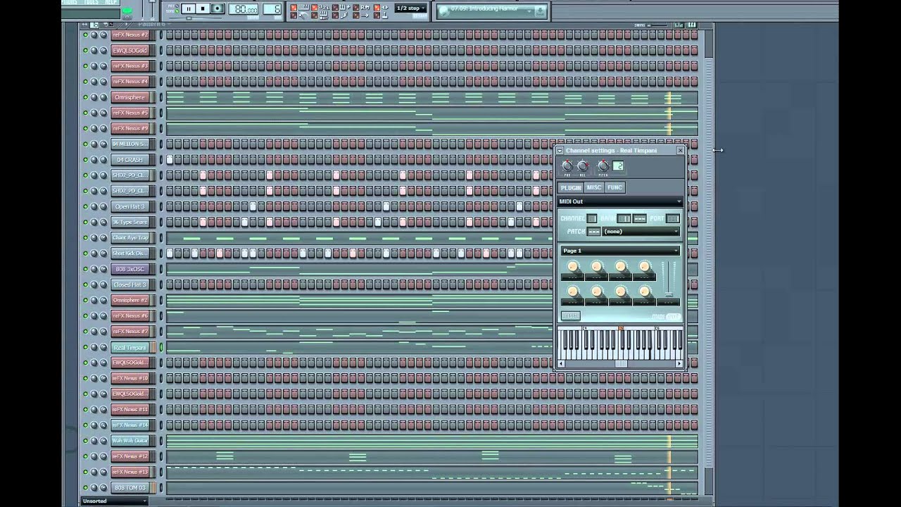Image resolution: width=901 pixels, height=507 pixels.
Task: Click the channel select LED of Real Timpani
Action: (x=161, y=347)
